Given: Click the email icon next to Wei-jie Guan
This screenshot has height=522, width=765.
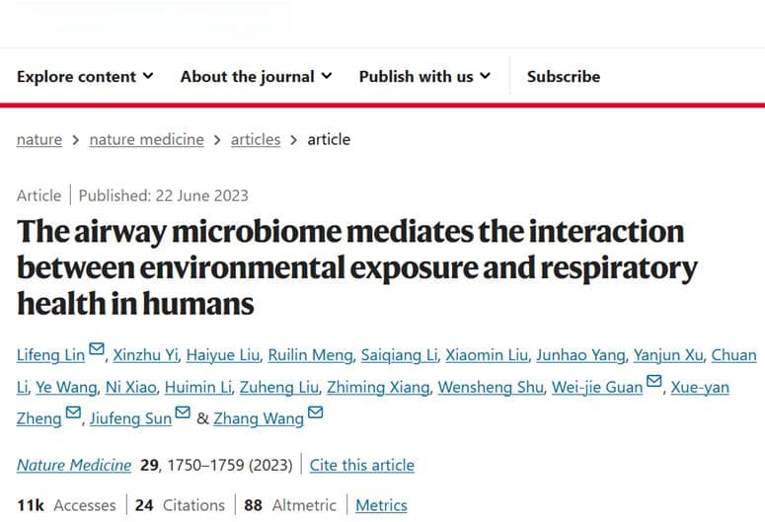Looking at the screenshot, I should coord(653,381).
